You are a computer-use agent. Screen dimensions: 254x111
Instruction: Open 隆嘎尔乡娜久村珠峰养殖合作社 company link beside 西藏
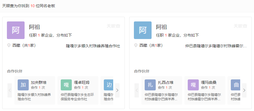[x=93, y=46]
